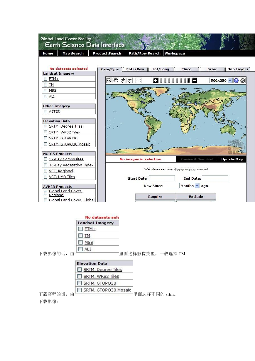Open the Map Search menu item
Screen dimensions: 255x361
click(73, 54)
